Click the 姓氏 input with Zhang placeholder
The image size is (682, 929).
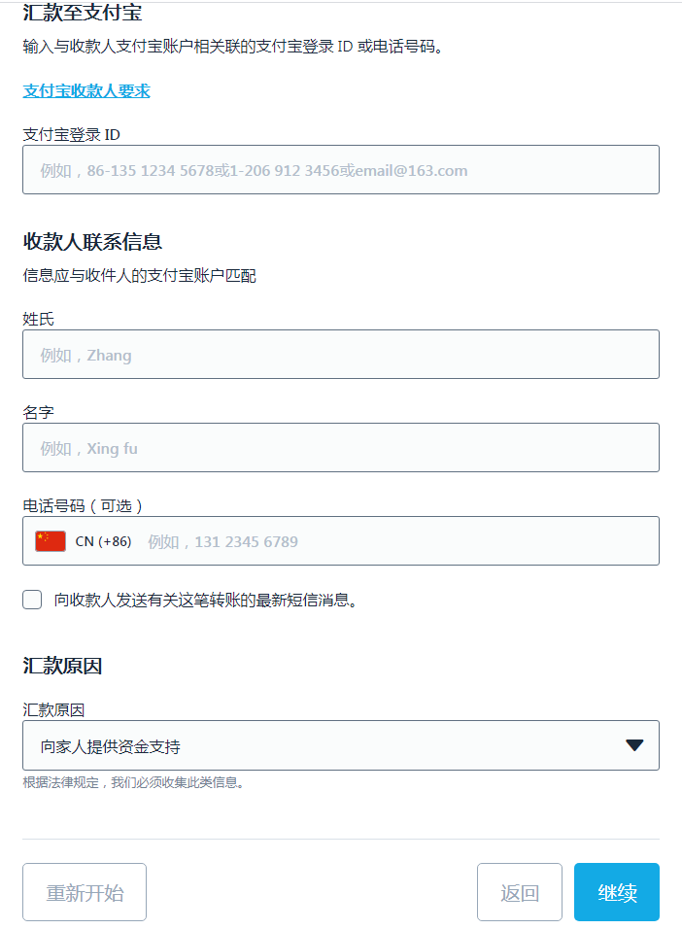[340, 355]
